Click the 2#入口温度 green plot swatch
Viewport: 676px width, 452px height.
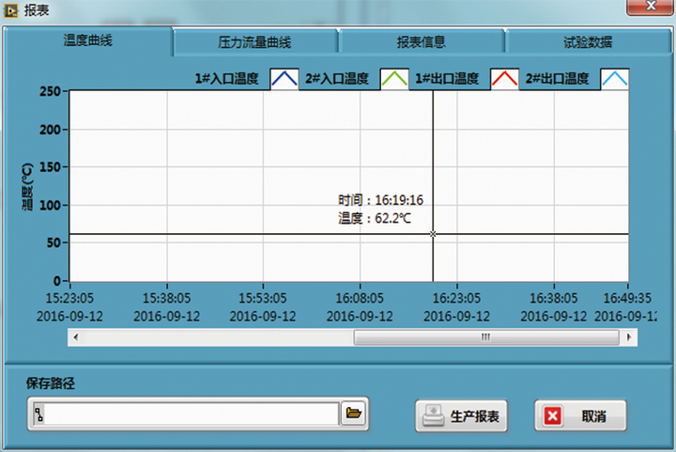click(x=394, y=79)
